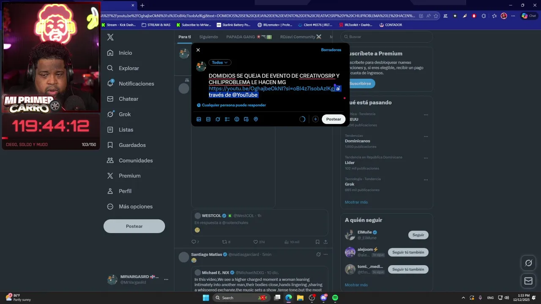Open Spotify from taskbar

(x=335, y=298)
